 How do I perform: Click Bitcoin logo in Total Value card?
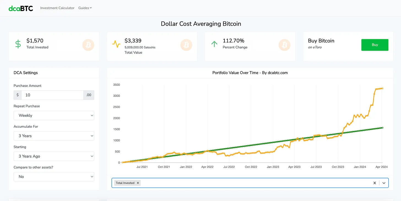pyautogui.click(x=186, y=45)
